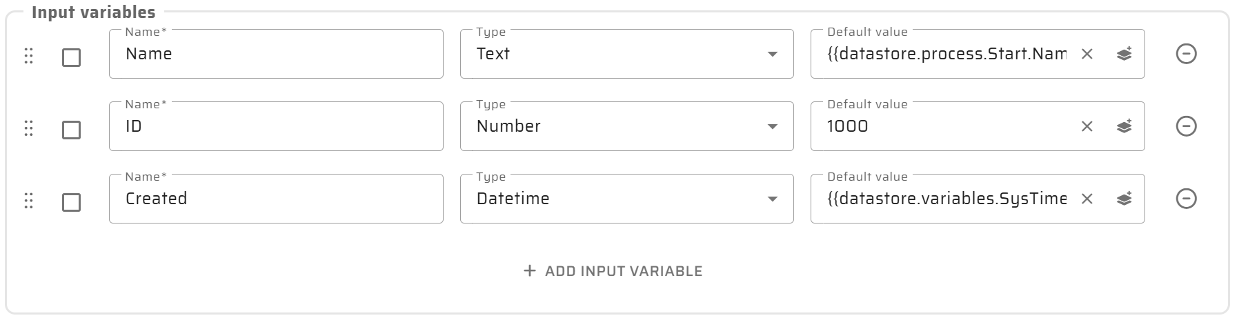Image resolution: width=1239 pixels, height=318 pixels.
Task: Open datastore picker for Created default value
Action: (x=1124, y=199)
